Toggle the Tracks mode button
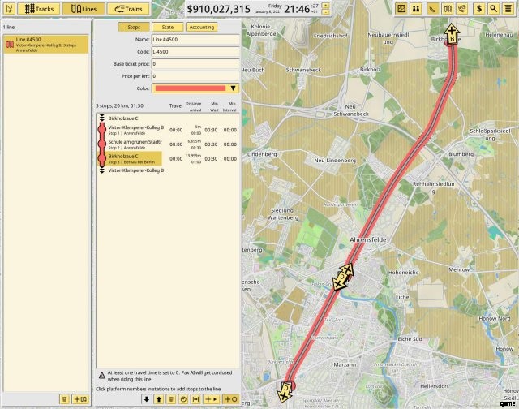 click(x=35, y=9)
